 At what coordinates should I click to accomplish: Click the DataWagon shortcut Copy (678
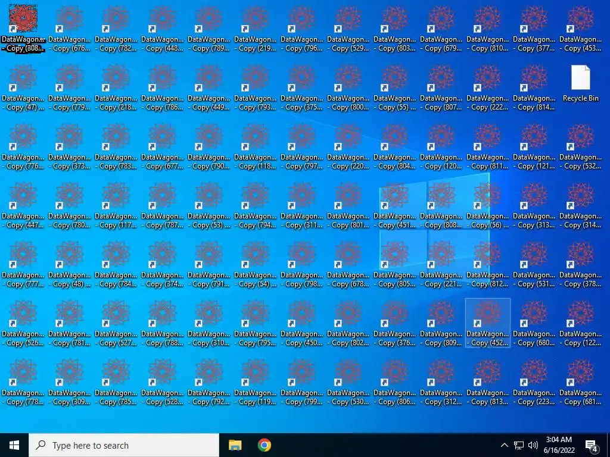point(348,265)
